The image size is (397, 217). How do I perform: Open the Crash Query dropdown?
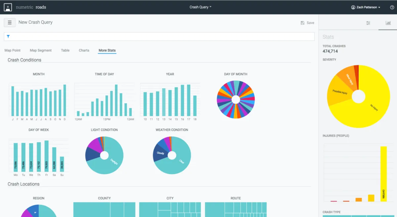point(200,7)
